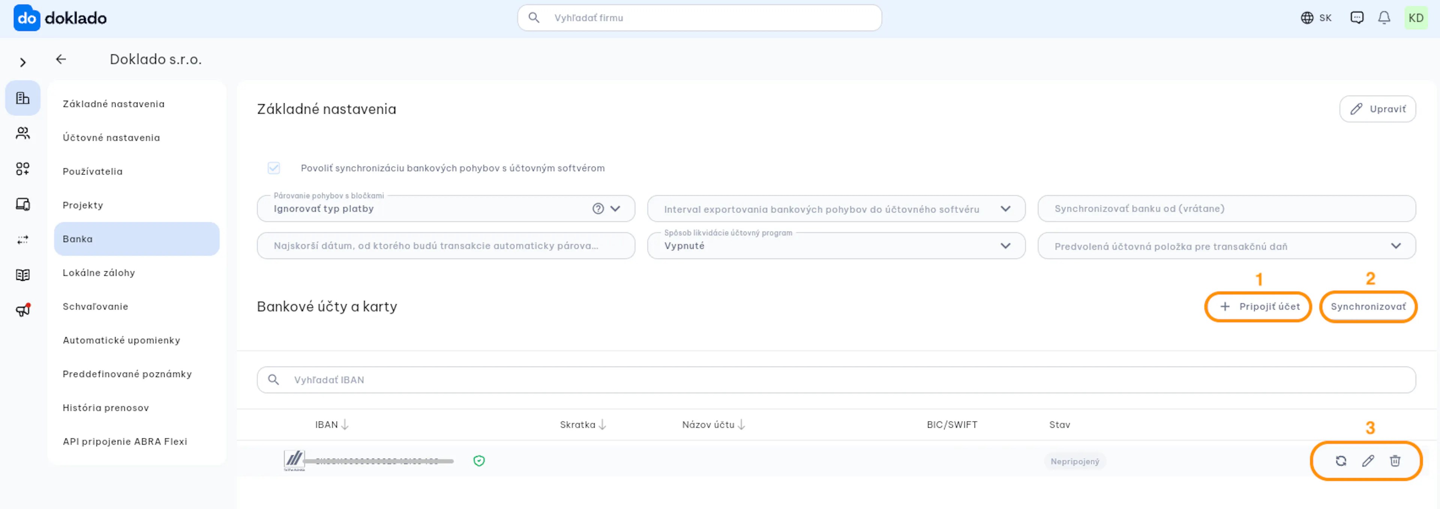Click the Synchronizovať button

coord(1368,306)
